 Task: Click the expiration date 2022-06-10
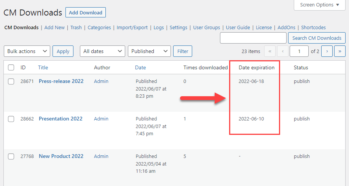point(251,119)
